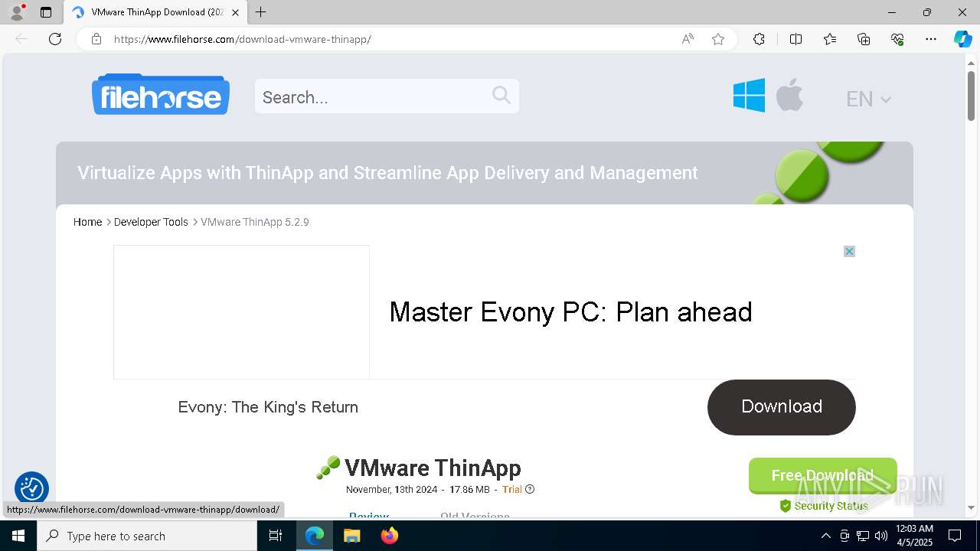
Task: Open File Explorer from taskbar
Action: [351, 536]
